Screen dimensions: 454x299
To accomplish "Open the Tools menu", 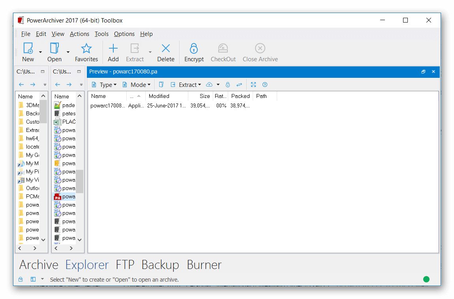I will click(101, 34).
